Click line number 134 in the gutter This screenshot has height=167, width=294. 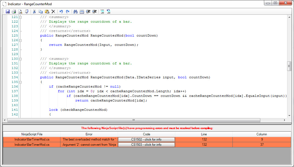click(14, 77)
